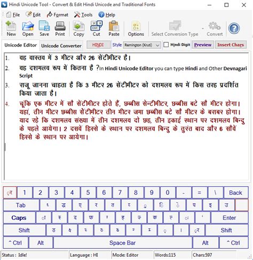Open a file with the Open icon
This screenshot has height=260, width=253.
coord(28,28)
